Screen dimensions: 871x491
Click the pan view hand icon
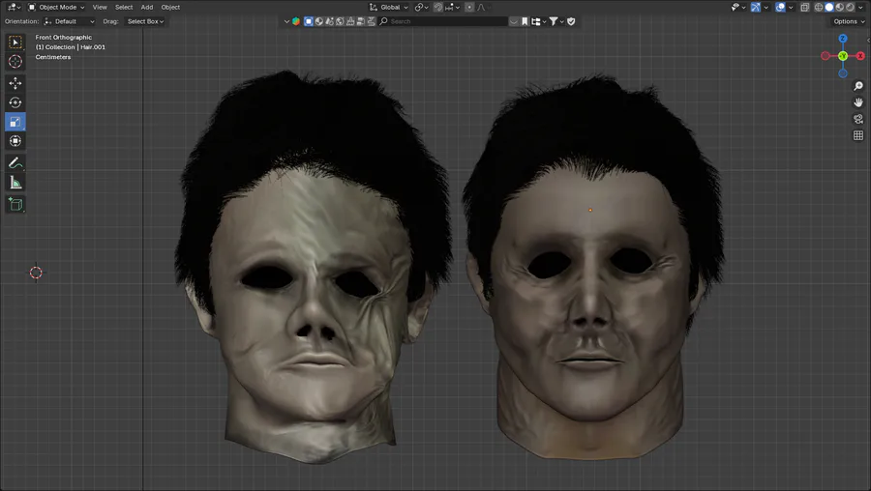(858, 102)
